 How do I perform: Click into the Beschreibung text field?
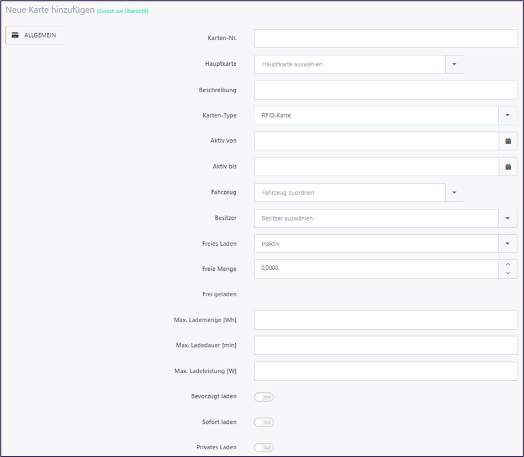pyautogui.click(x=385, y=90)
